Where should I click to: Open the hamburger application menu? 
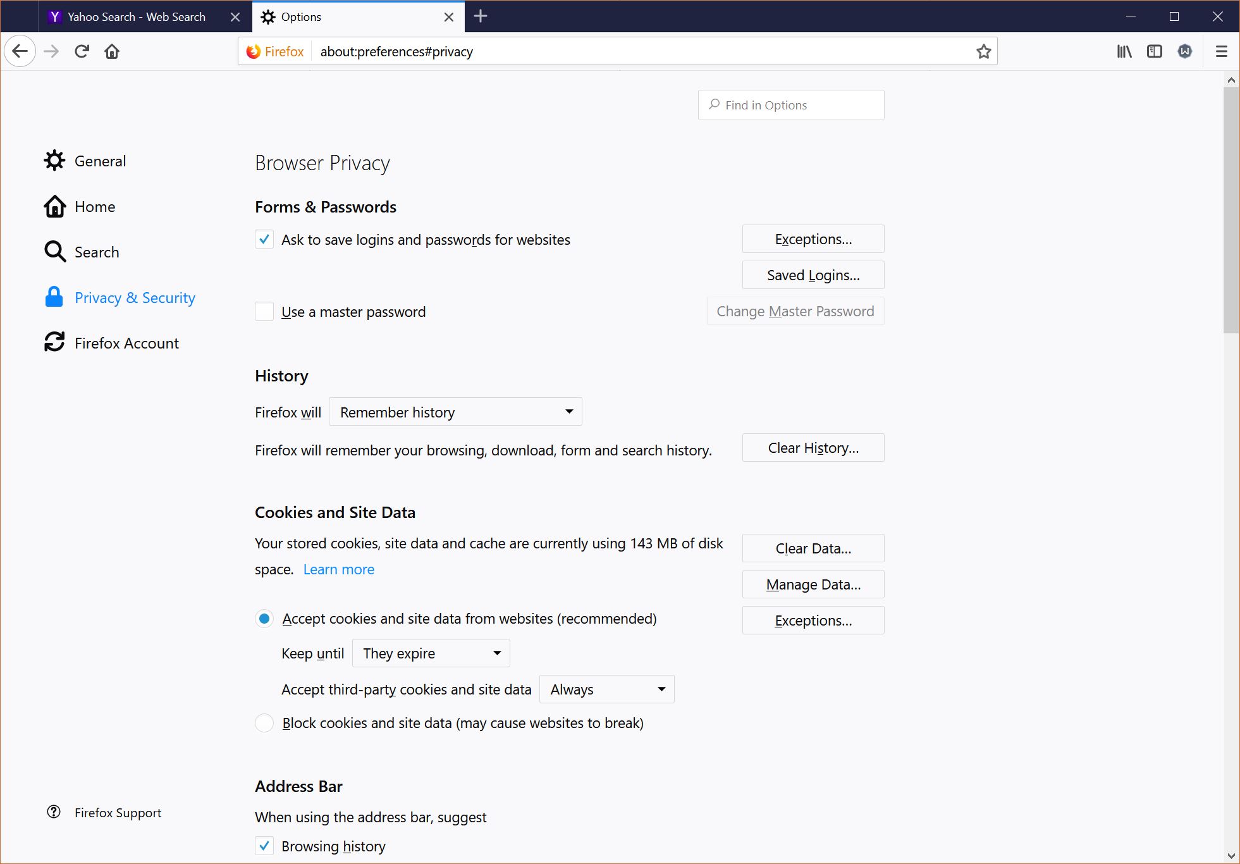click(x=1221, y=51)
